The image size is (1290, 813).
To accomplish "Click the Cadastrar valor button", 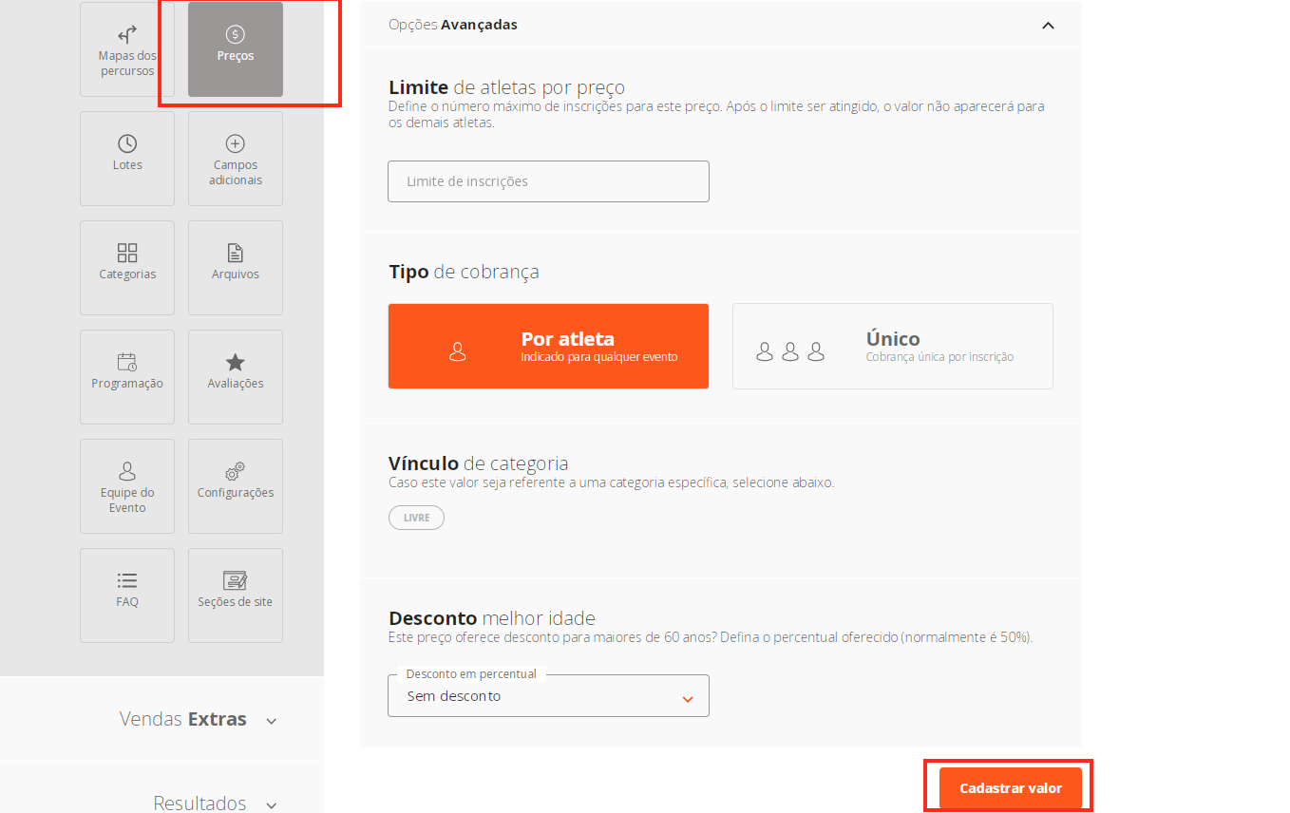I will click(1011, 788).
